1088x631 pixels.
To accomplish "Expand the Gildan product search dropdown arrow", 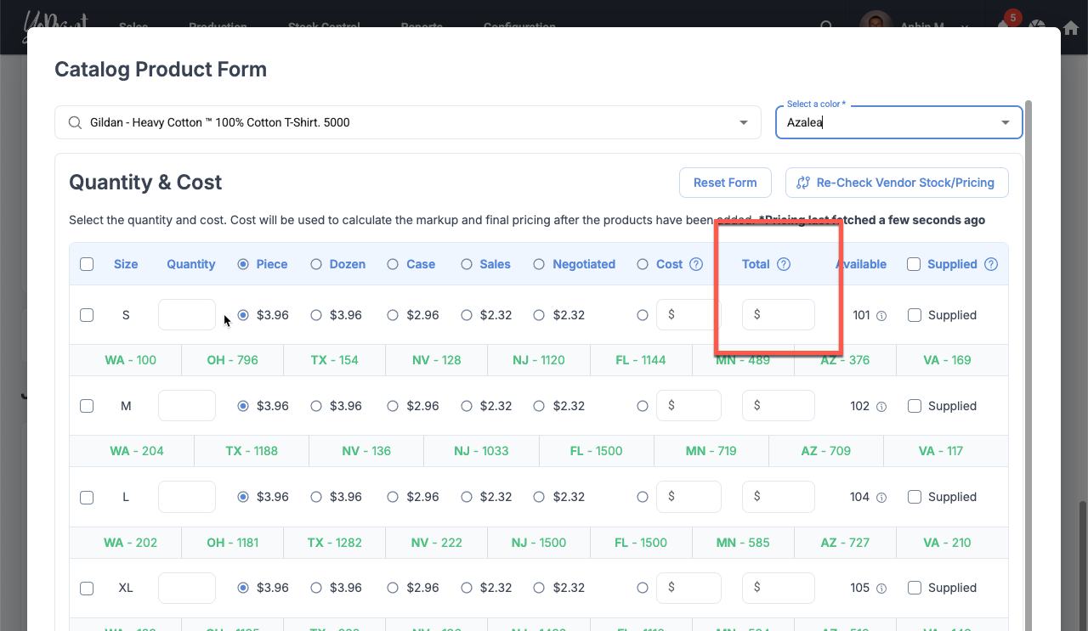I will 745,122.
